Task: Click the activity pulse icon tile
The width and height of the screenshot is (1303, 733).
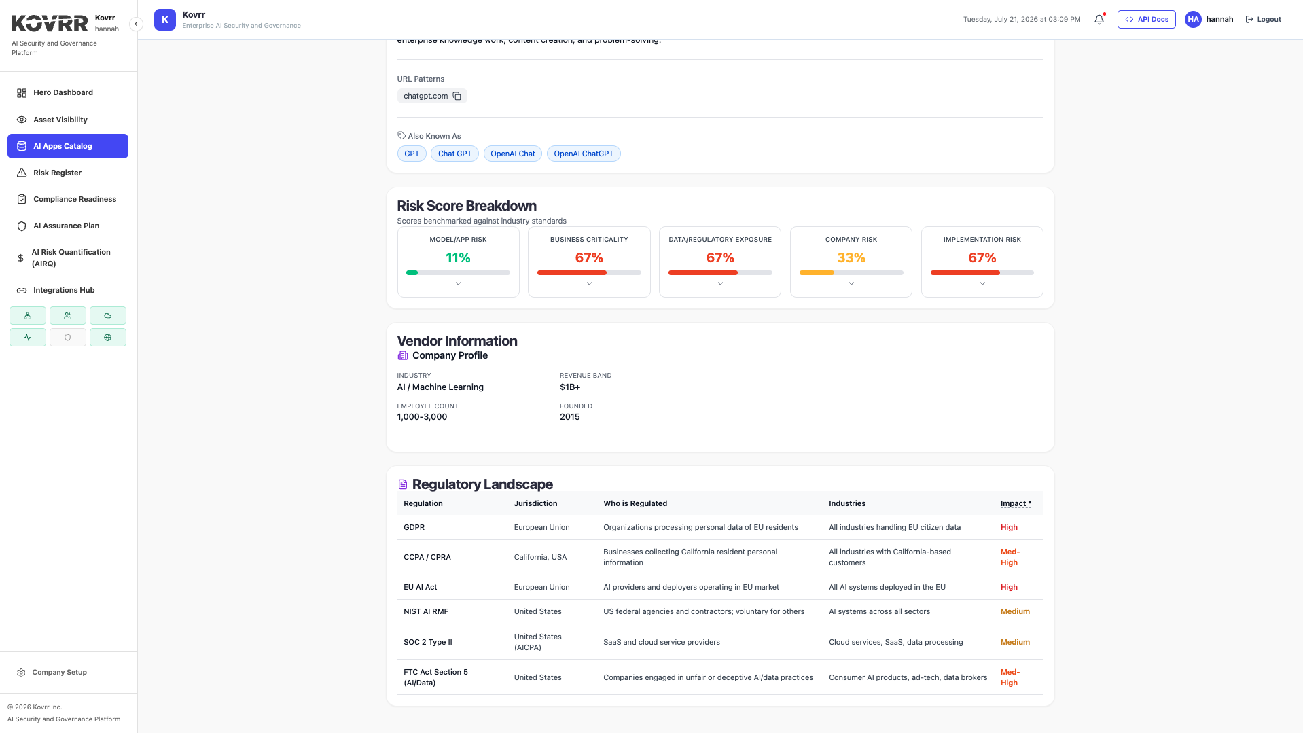Action: pyautogui.click(x=28, y=338)
